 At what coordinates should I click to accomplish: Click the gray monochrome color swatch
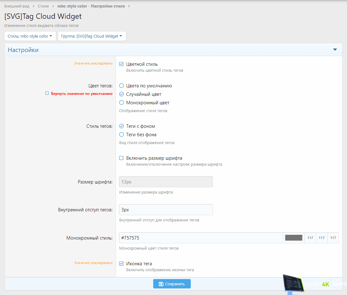(x=293, y=238)
